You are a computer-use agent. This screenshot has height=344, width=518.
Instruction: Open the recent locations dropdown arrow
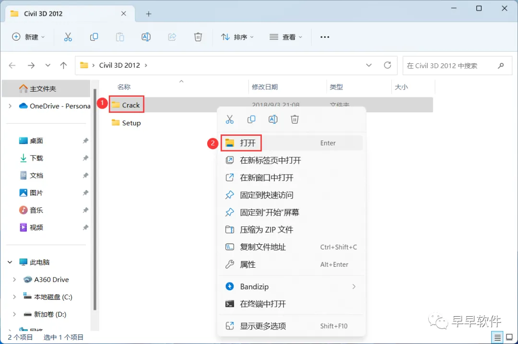[x=48, y=65]
